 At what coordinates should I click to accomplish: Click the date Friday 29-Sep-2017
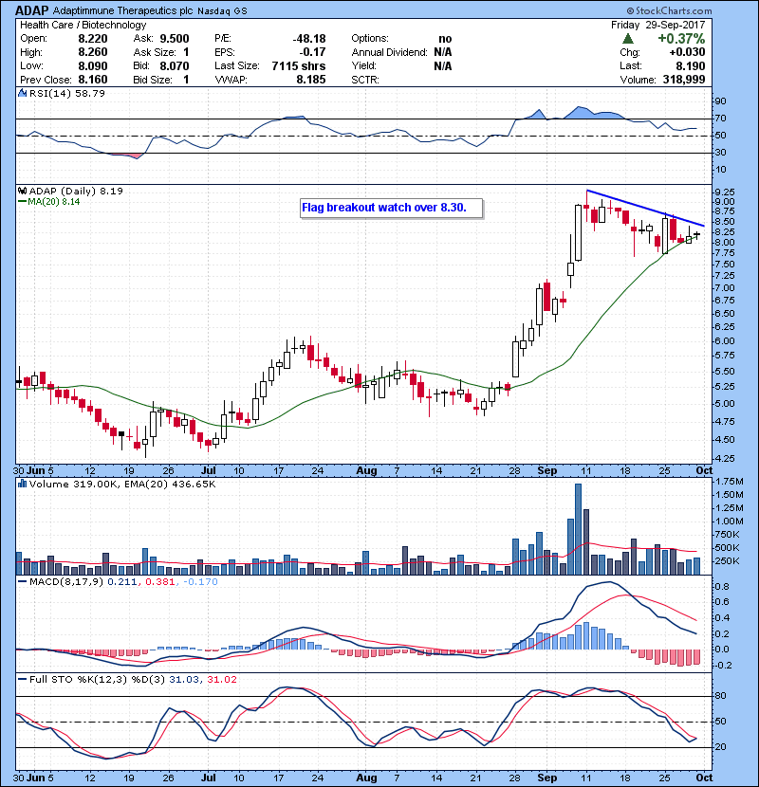point(658,25)
